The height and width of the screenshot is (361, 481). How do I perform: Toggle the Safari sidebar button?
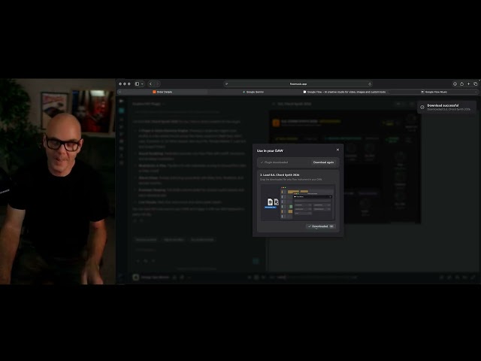[x=137, y=83]
